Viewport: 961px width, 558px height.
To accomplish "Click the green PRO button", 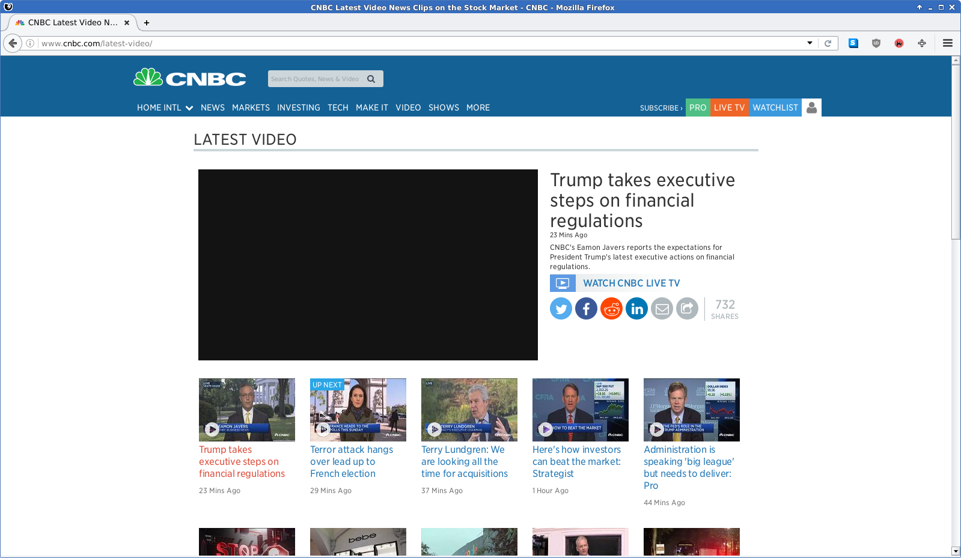I will pyautogui.click(x=698, y=108).
